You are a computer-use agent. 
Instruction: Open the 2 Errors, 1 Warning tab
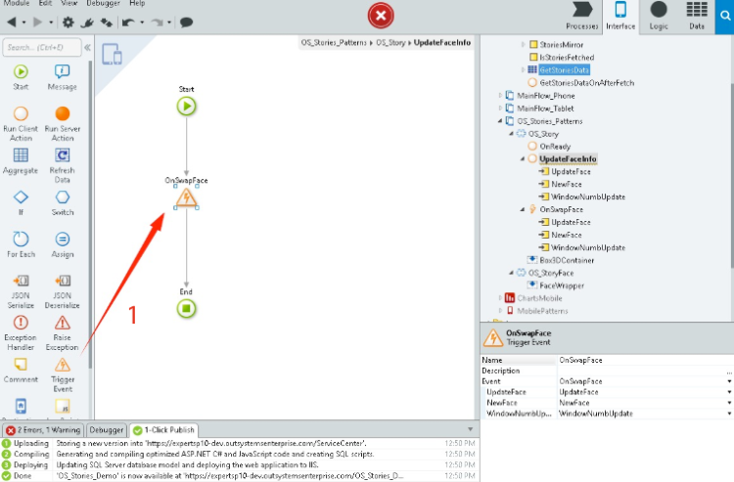pos(43,430)
